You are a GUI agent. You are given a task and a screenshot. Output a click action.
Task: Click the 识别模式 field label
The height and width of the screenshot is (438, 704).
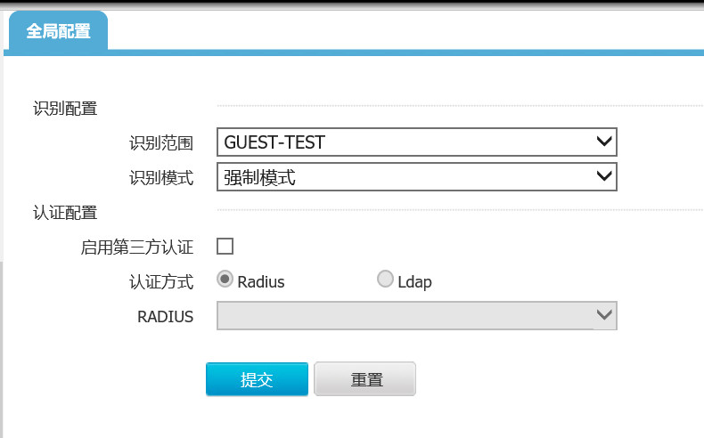[161, 177]
